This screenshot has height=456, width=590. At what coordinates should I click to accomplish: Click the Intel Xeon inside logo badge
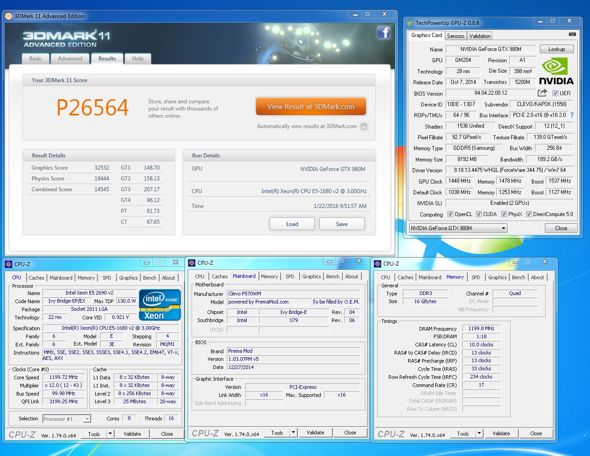(x=160, y=305)
